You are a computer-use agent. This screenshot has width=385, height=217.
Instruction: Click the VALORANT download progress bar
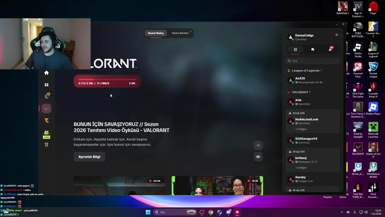[x=107, y=81]
